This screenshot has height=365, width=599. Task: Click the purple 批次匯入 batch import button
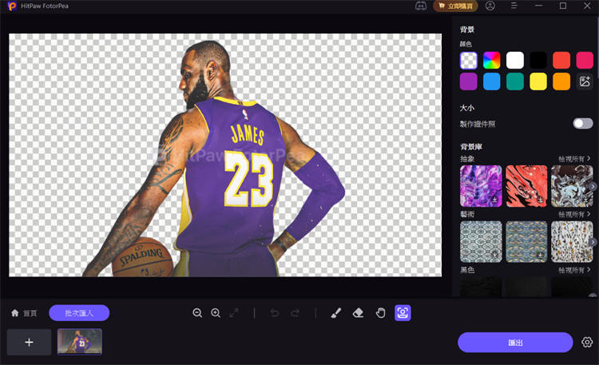point(79,313)
